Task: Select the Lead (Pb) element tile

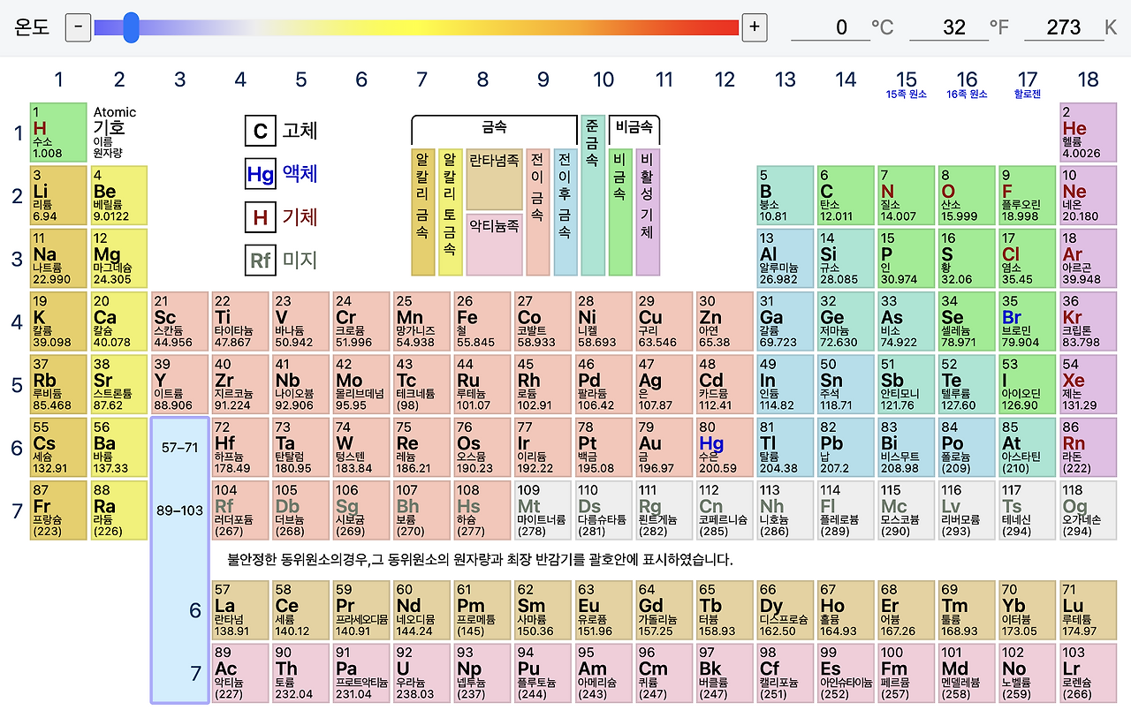Action: click(846, 448)
